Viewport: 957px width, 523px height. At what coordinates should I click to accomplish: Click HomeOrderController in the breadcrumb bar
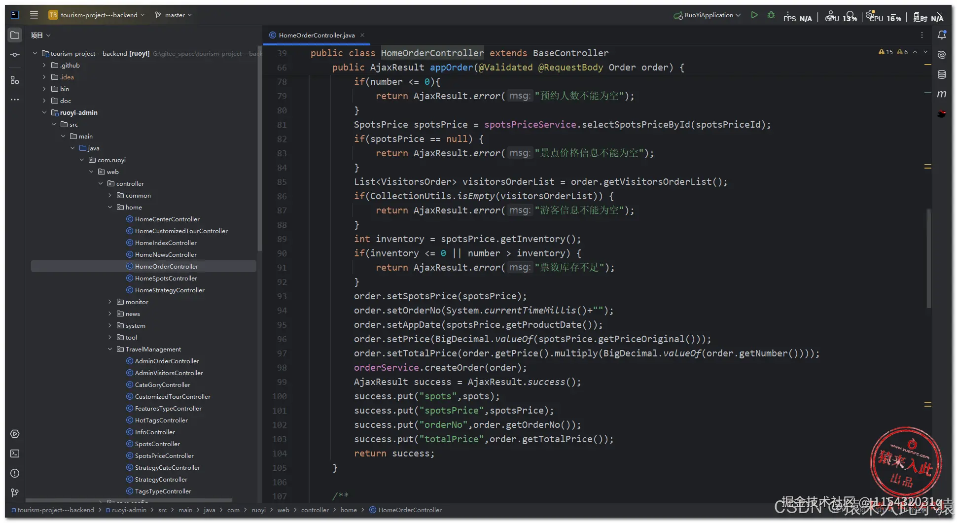click(x=405, y=510)
